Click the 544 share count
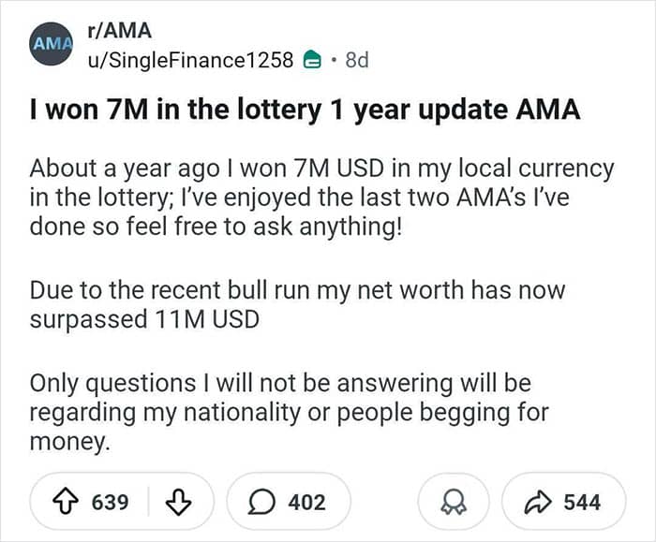The width and height of the screenshot is (656, 542). [x=582, y=503]
